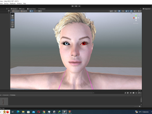Select the 'Prefabs' breadcrumb folder

click(x=13, y=95)
